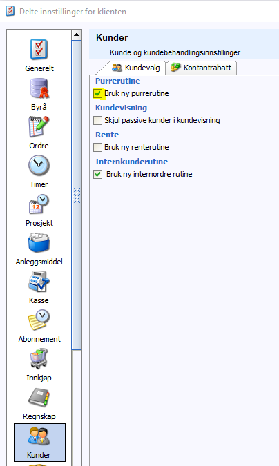The image size is (279, 466).
Task: Click the window title bar icon
Action: pos(10,11)
